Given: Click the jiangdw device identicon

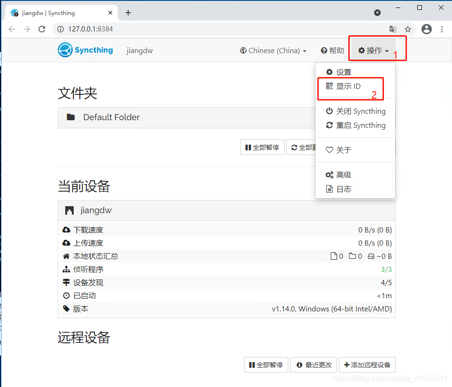Looking at the screenshot, I should 69,210.
